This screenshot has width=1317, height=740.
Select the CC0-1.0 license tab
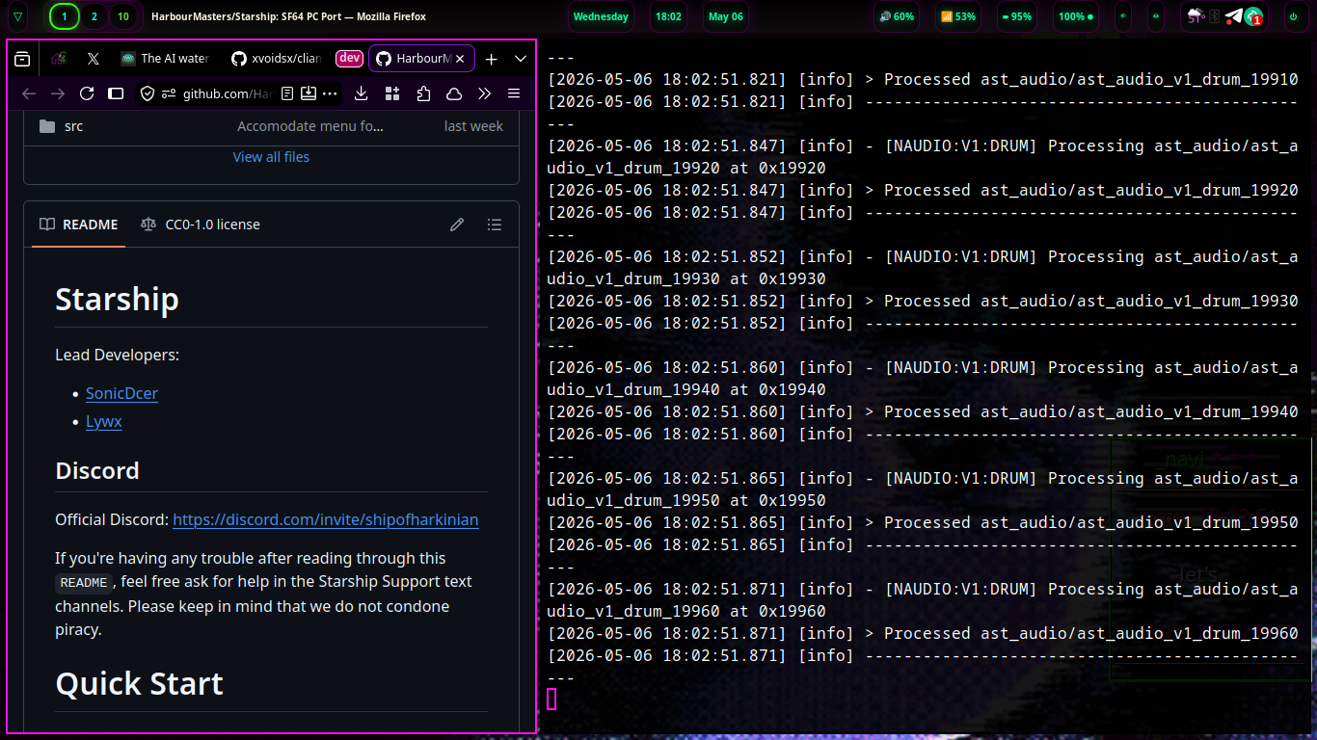point(201,225)
